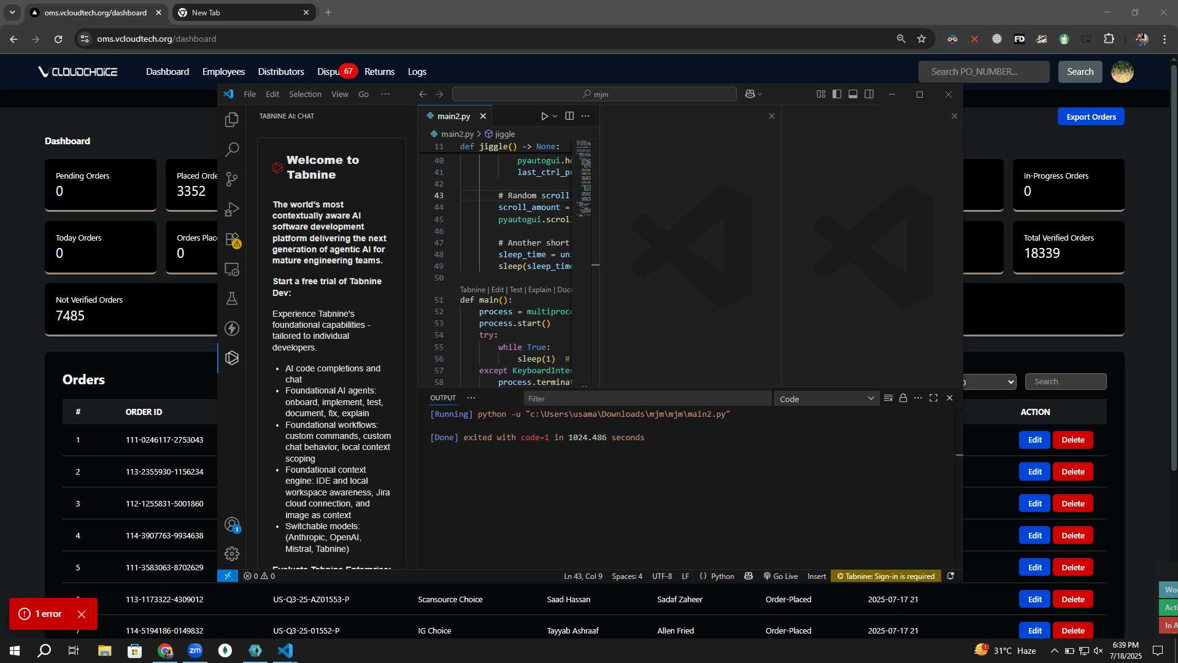Viewport: 1178px width, 663px height.
Task: Open the Selection menu in VS Code
Action: point(305,94)
